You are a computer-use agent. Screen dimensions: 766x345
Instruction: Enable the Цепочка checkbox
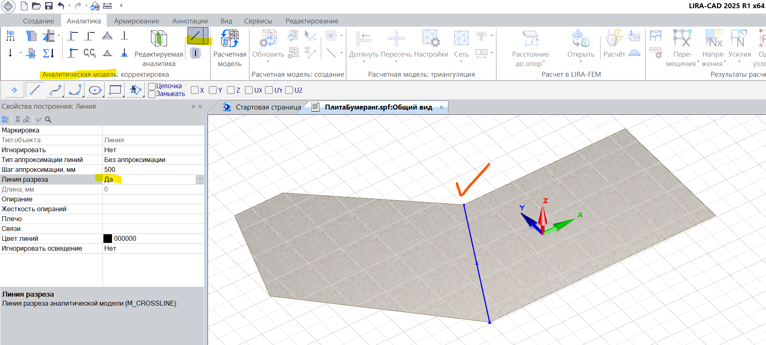click(x=152, y=86)
